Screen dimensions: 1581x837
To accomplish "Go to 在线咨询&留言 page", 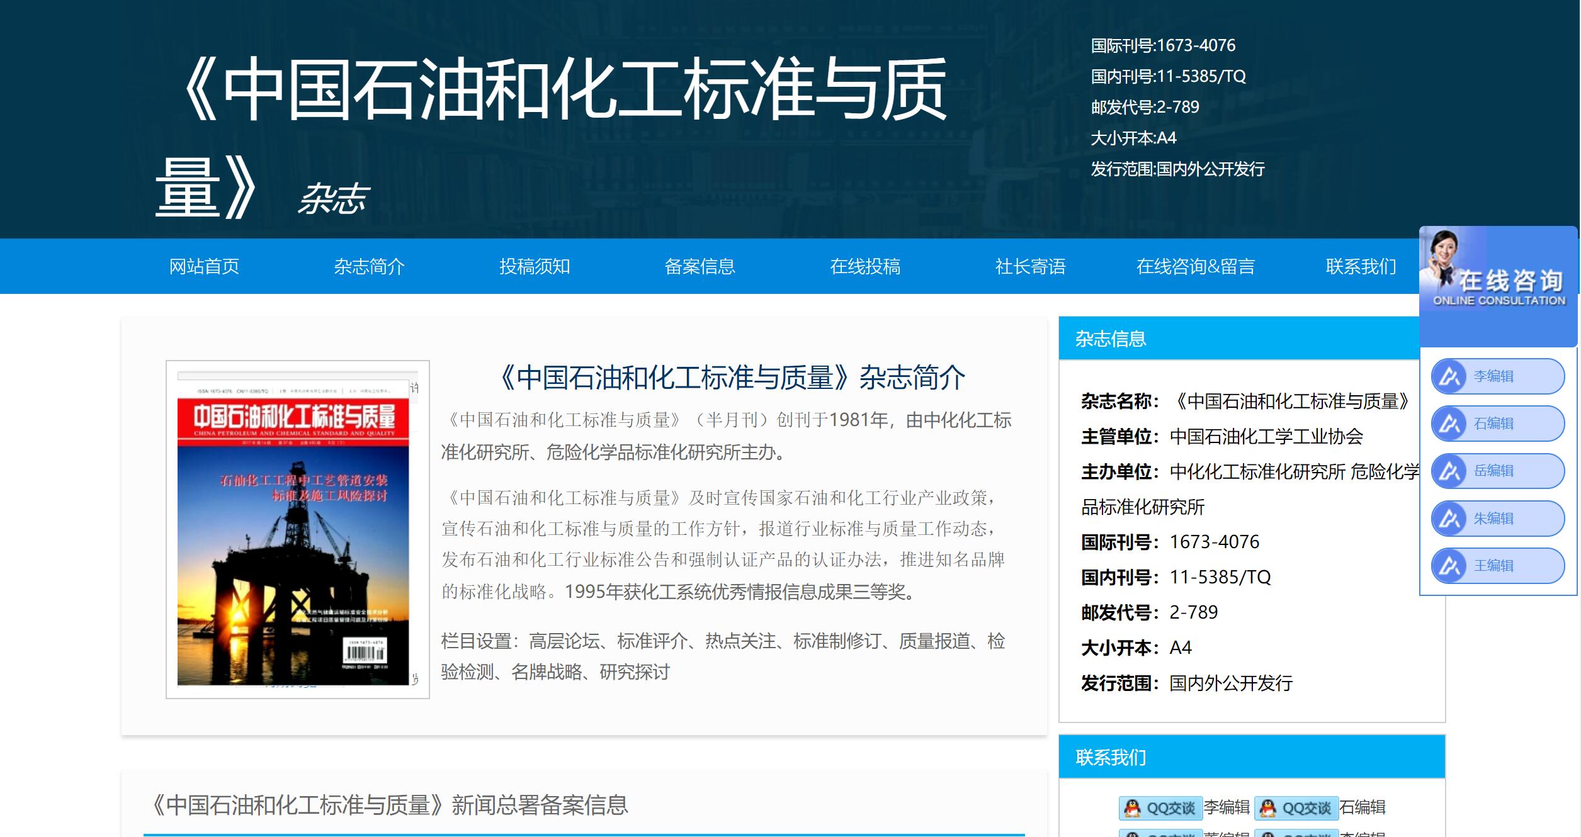I will pos(1196,266).
